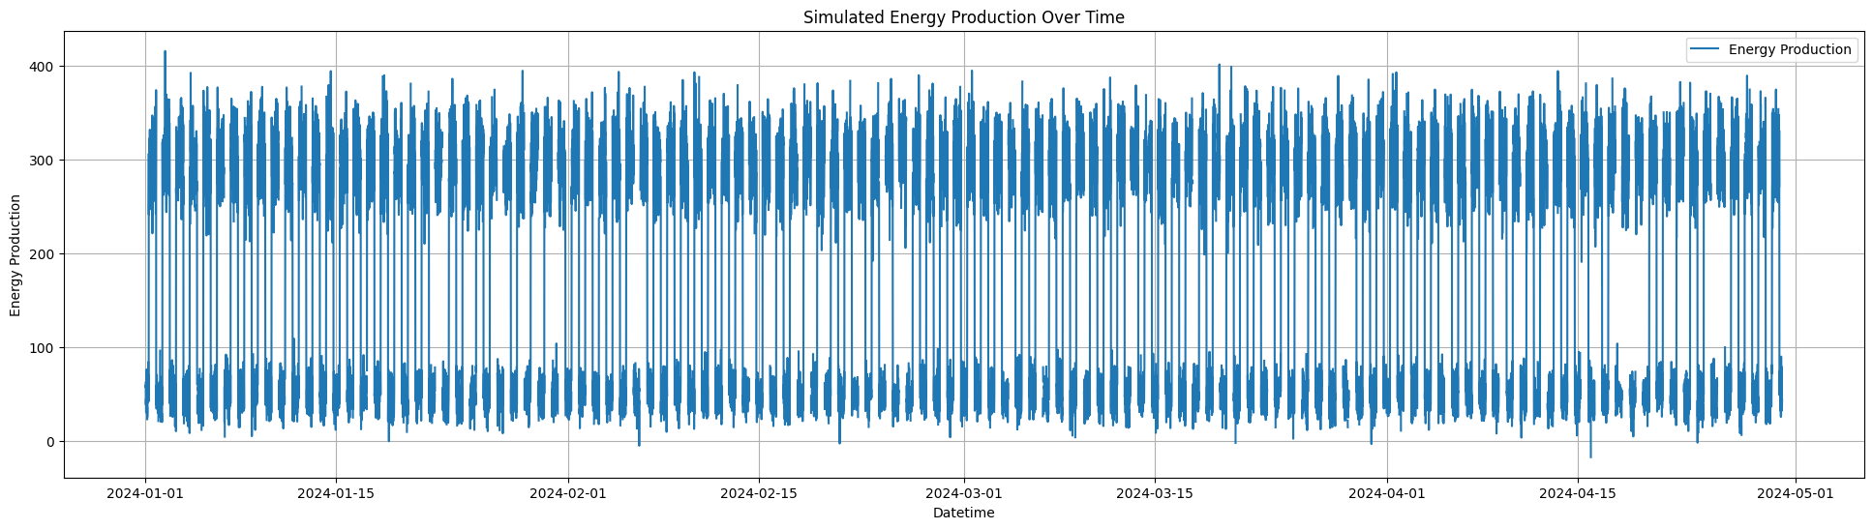Click the 200 y-axis tick label

click(x=43, y=254)
